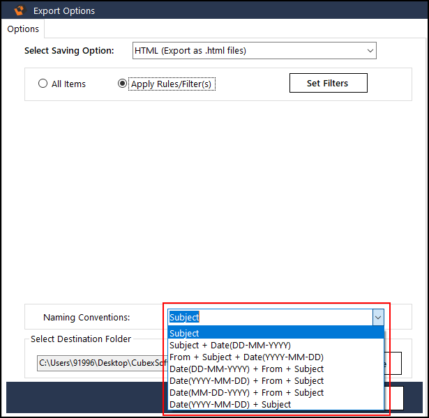429x418 pixels.
Task: Choose Date(YYYY-MM-DD) + From + Subject option
Action: click(x=246, y=380)
